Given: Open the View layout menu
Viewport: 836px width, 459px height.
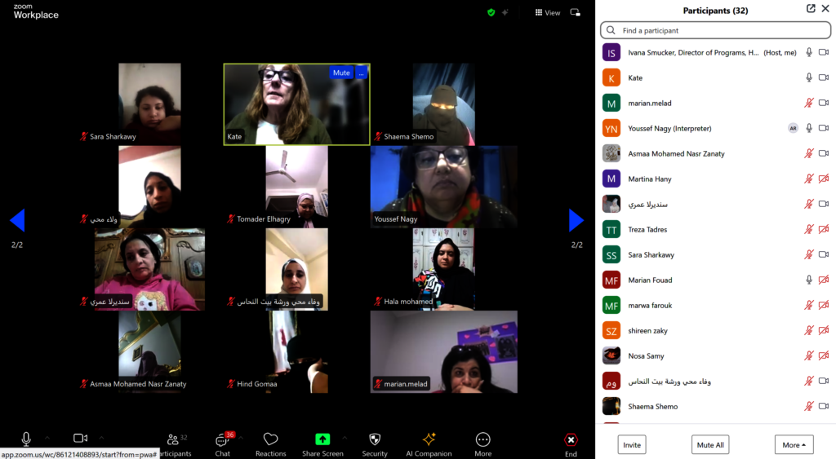Looking at the screenshot, I should (x=548, y=12).
